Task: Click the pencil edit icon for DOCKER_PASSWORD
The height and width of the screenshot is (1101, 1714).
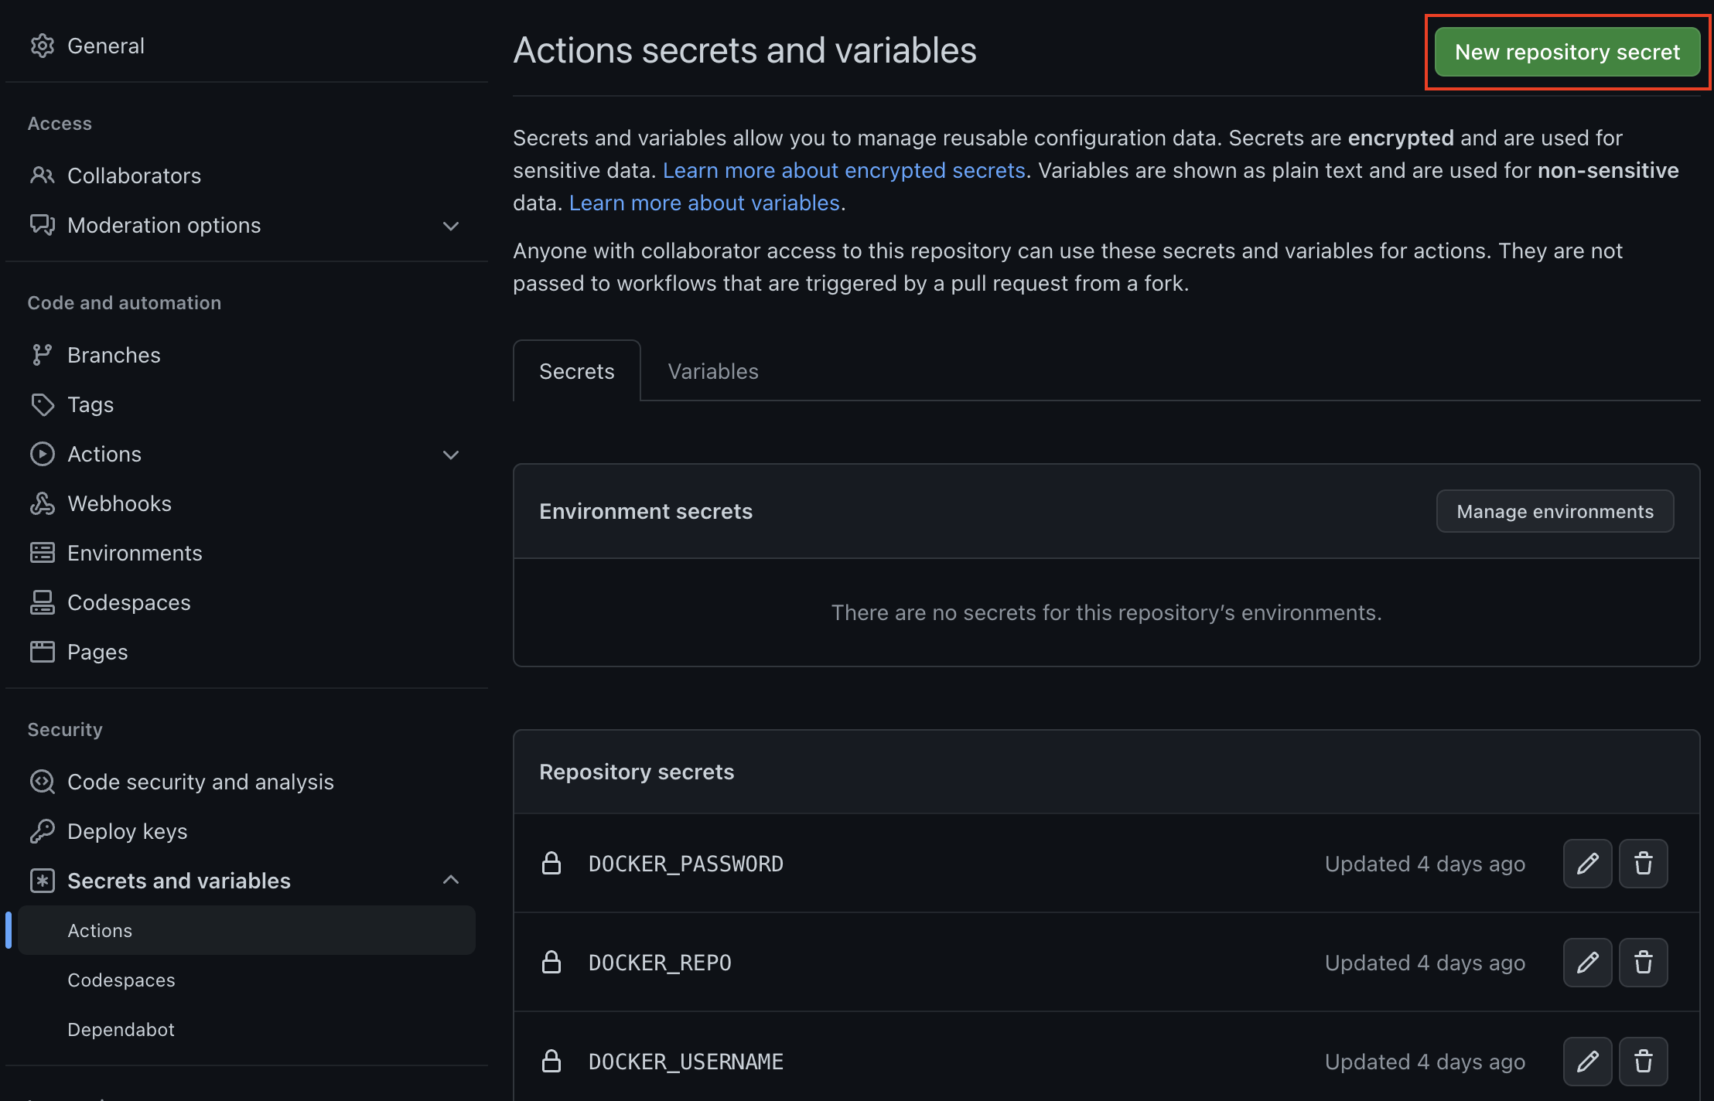Action: pos(1587,864)
